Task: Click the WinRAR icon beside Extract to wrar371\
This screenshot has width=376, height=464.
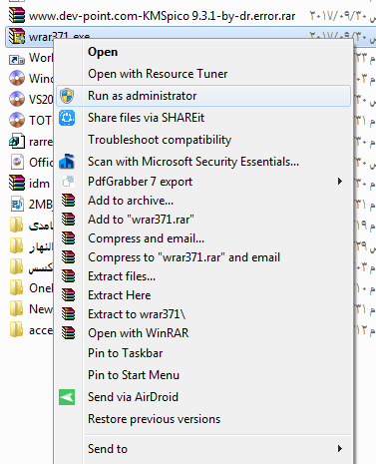Action: click(x=69, y=314)
